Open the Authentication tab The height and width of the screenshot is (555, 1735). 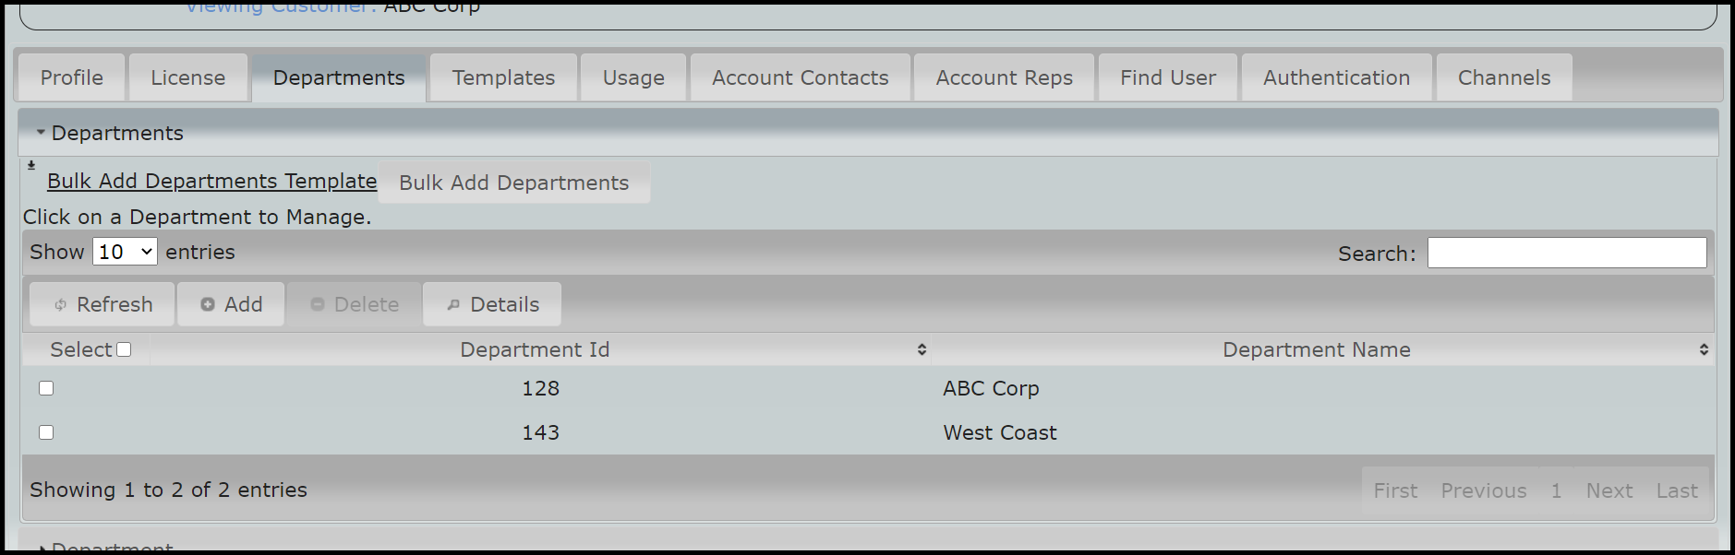pos(1335,77)
